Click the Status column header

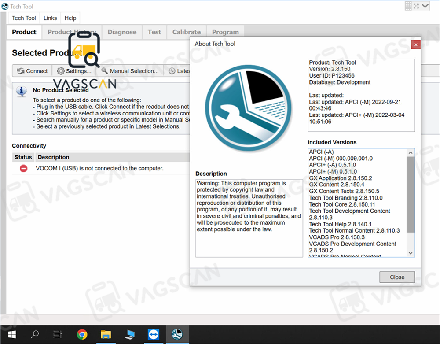click(23, 157)
